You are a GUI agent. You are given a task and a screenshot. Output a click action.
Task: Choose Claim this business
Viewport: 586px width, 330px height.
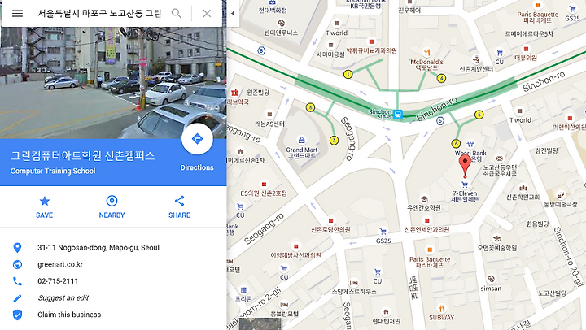[69, 315]
